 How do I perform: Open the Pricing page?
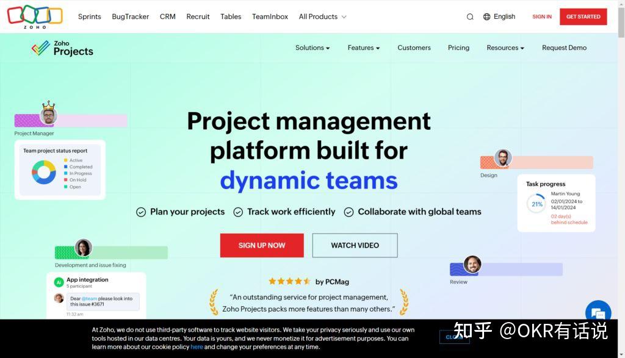[458, 48]
